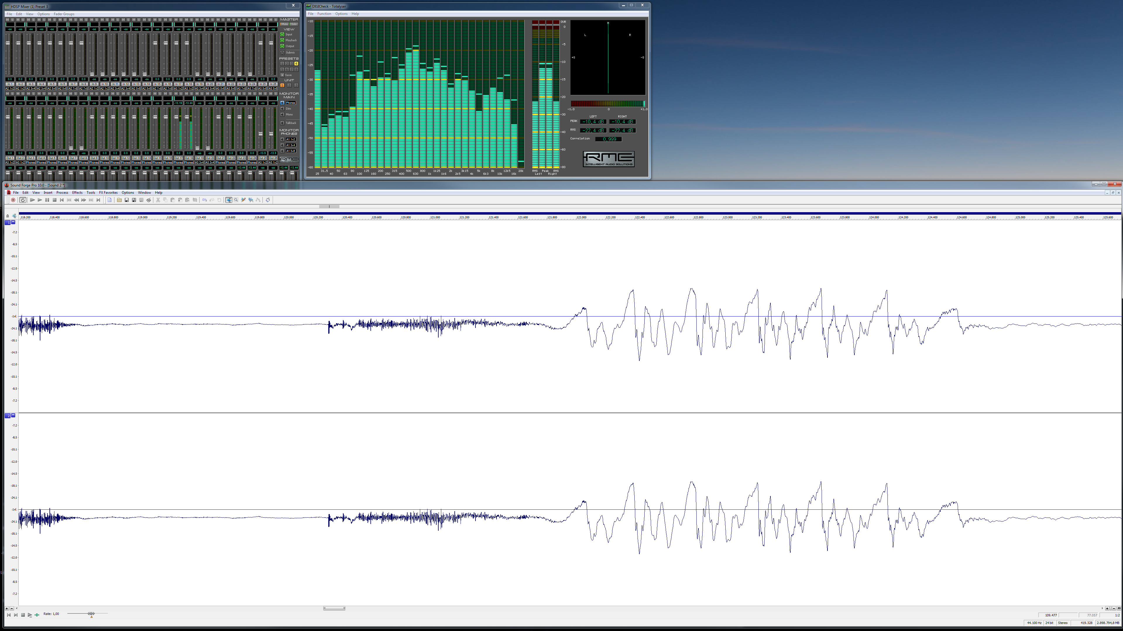Toggle Mono in Monitor Main
Viewport: 1123px width, 631px height.
pos(282,115)
